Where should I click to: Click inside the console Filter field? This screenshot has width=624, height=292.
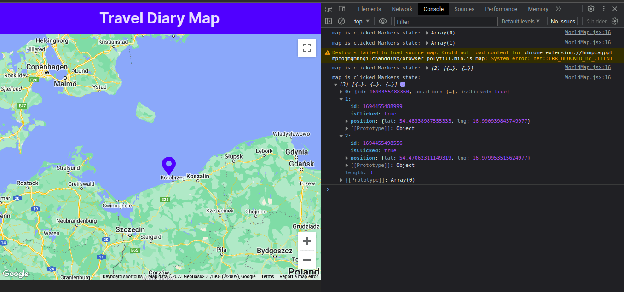click(445, 21)
